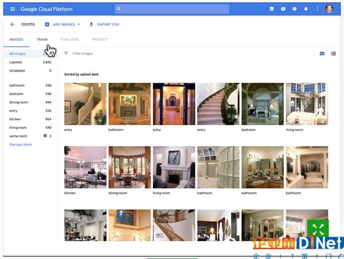This screenshot has width=344, height=259.
Task: Click the Labeled count '2,883'
Action: tap(47, 62)
